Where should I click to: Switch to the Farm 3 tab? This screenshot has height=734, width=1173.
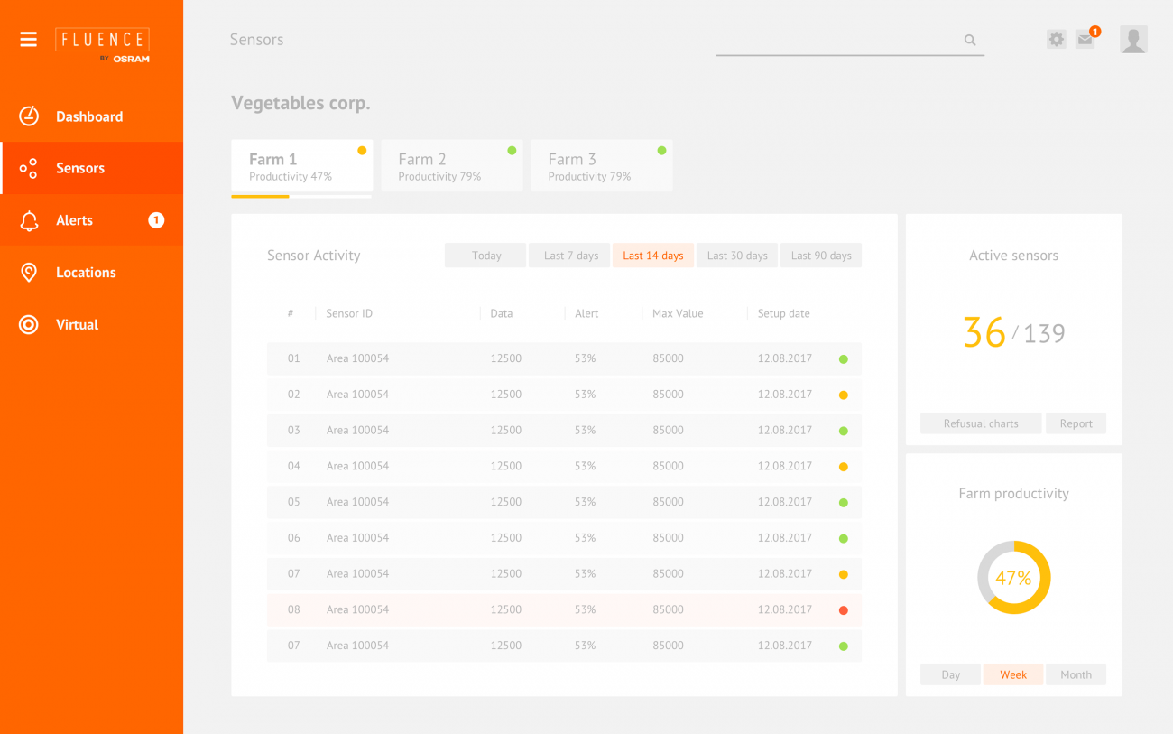(601, 165)
